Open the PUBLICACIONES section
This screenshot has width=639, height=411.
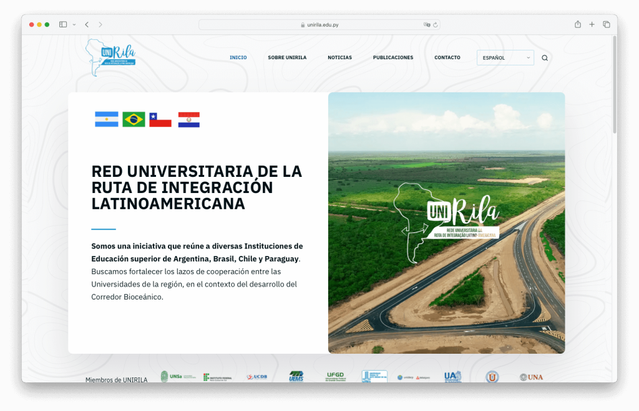point(393,57)
